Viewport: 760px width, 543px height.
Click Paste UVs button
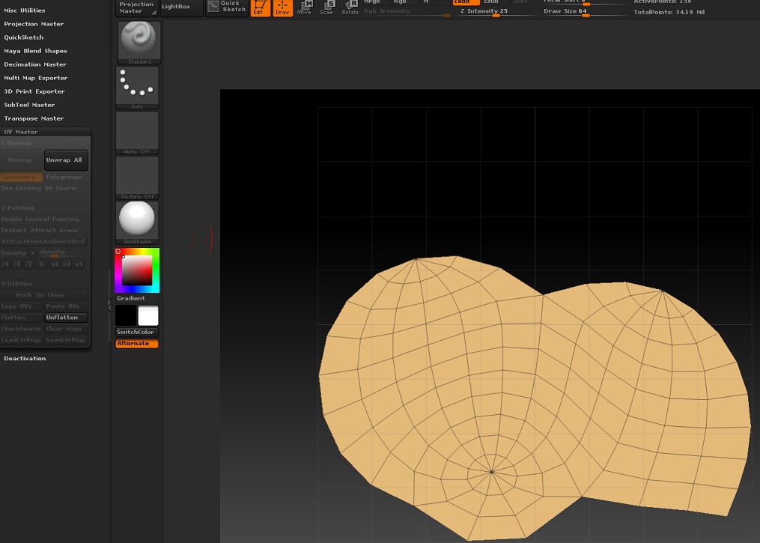[67, 306]
